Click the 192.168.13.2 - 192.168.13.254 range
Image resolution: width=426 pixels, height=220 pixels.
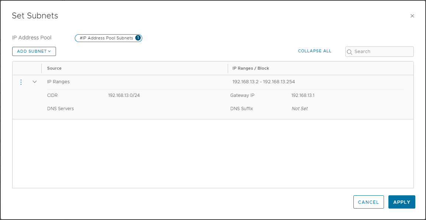coord(263,82)
